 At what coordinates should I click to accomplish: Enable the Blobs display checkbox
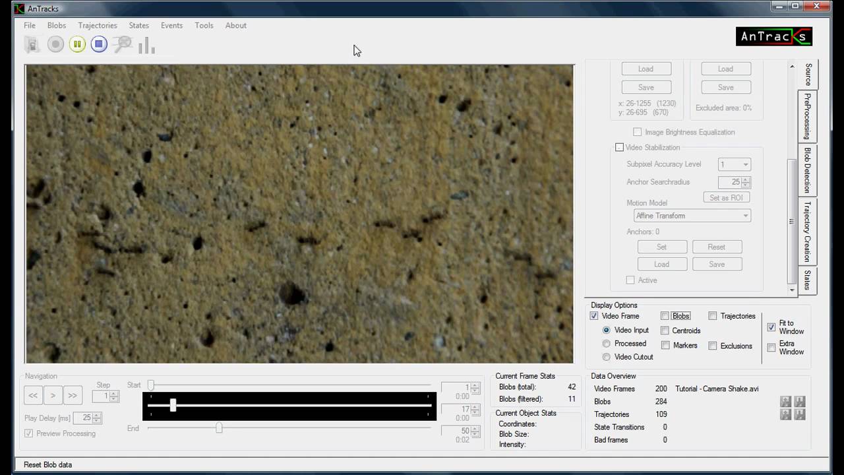(x=665, y=316)
